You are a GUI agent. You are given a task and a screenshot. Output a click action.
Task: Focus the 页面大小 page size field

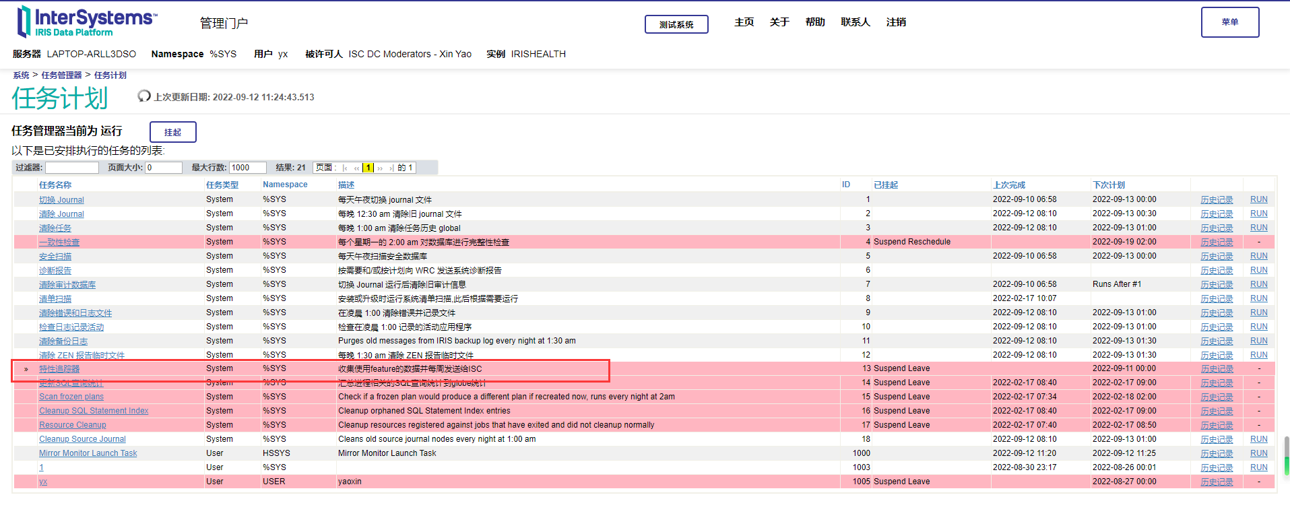[164, 168]
